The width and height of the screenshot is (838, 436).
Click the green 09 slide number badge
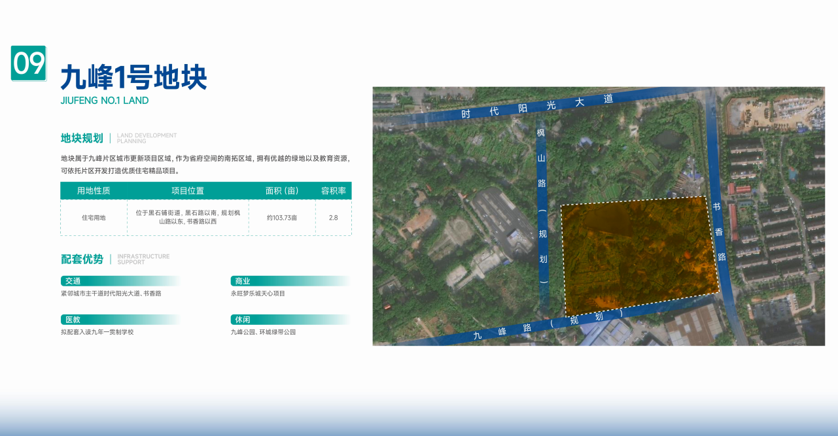29,63
